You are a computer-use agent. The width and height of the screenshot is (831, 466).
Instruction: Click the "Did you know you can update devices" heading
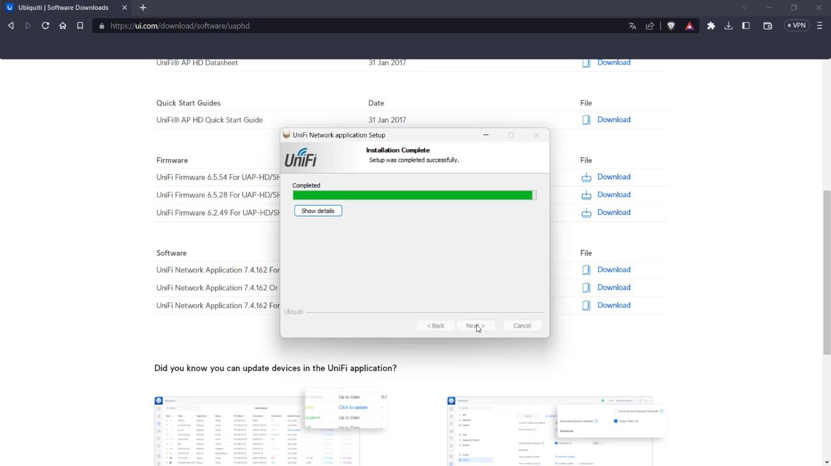pos(275,368)
